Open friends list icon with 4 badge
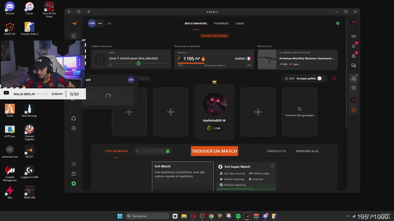The image size is (394, 221). [354, 56]
